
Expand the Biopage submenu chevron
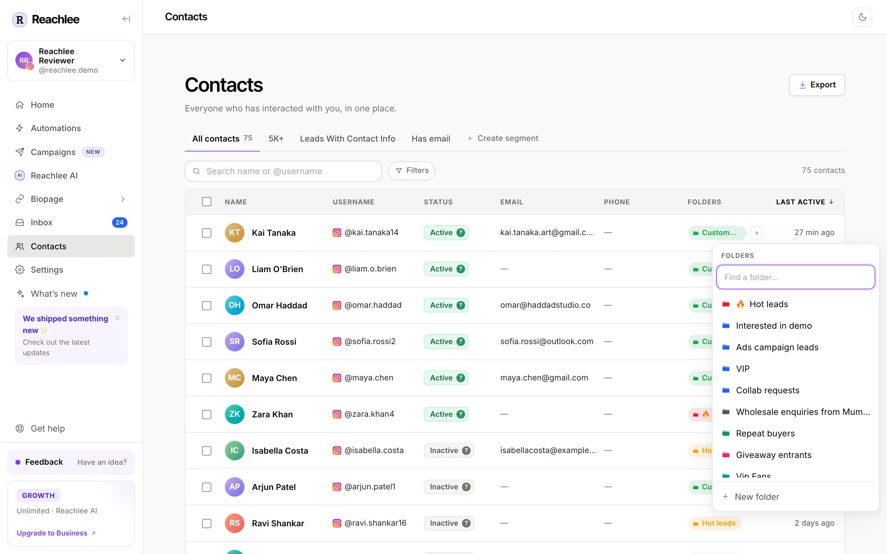123,199
